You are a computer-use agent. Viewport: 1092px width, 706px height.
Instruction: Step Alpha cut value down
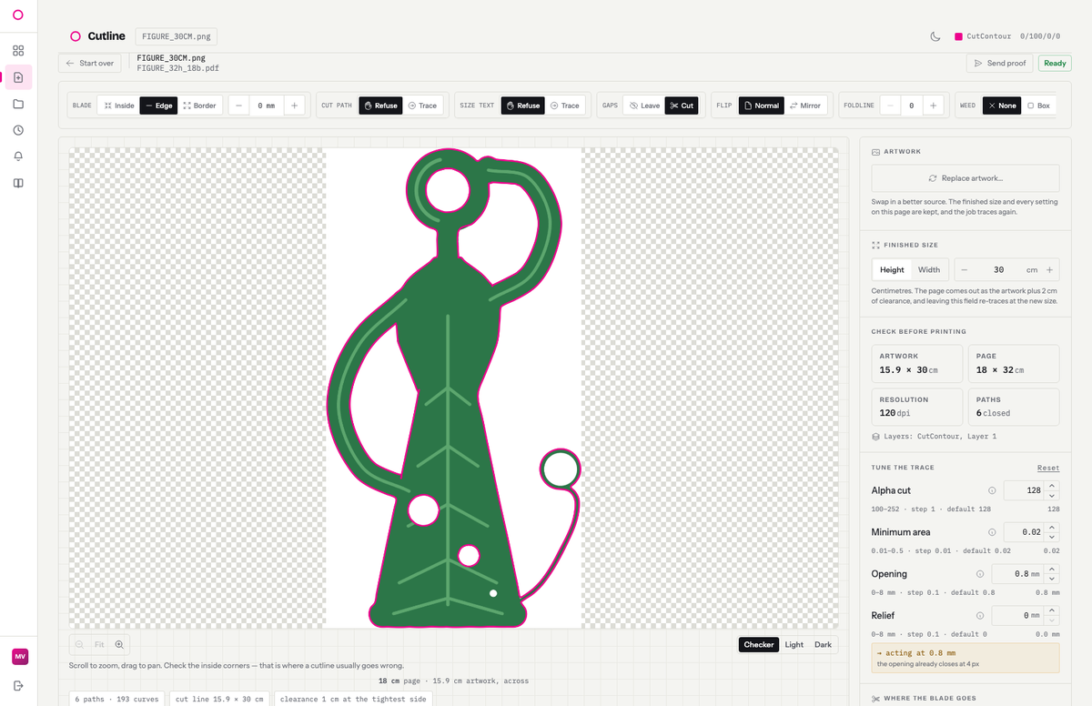1052,495
